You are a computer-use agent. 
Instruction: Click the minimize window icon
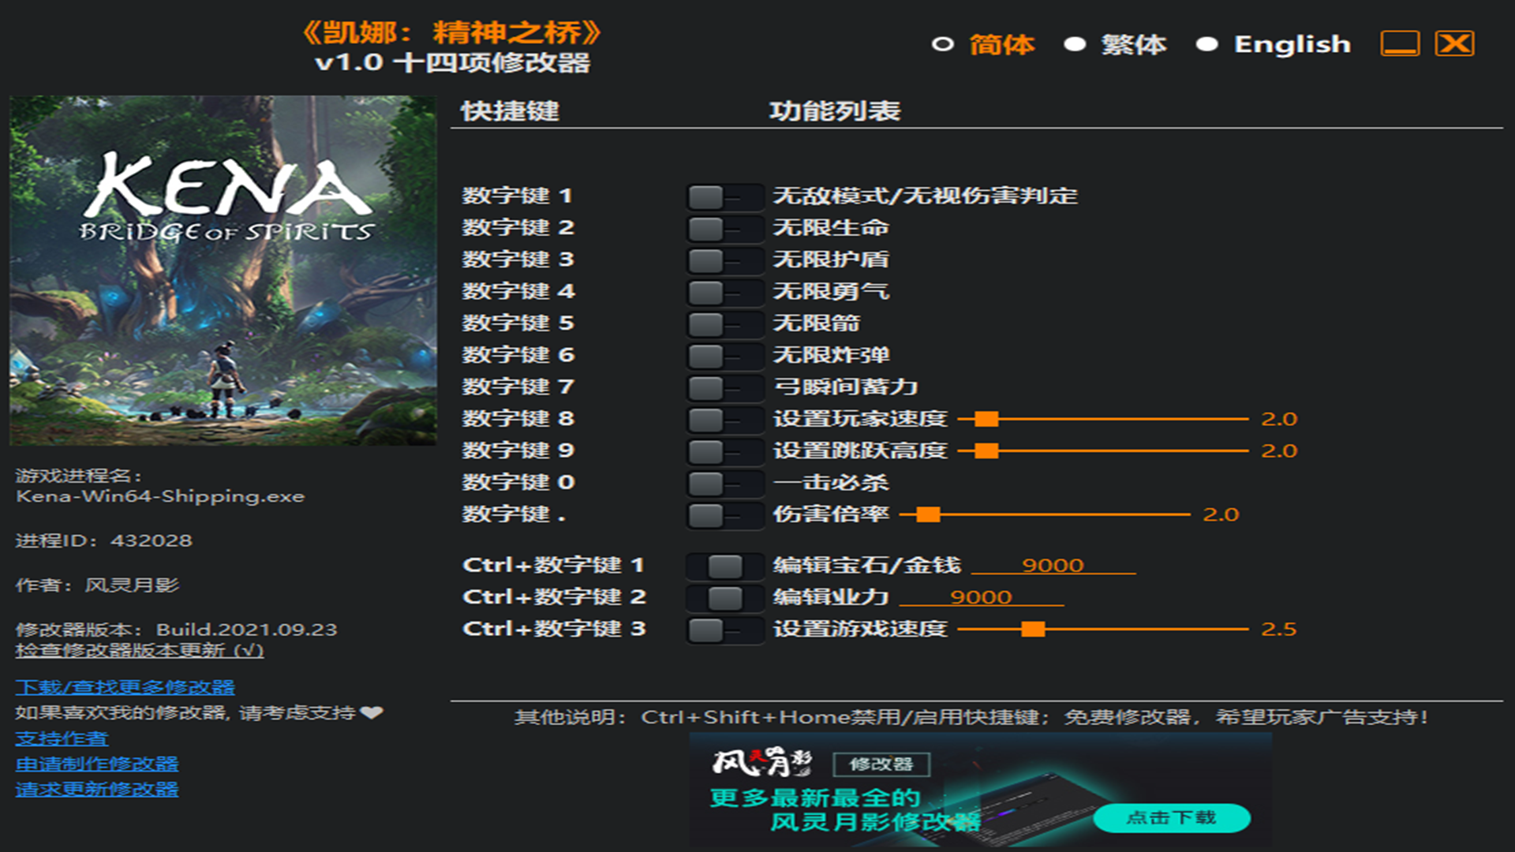click(1400, 44)
